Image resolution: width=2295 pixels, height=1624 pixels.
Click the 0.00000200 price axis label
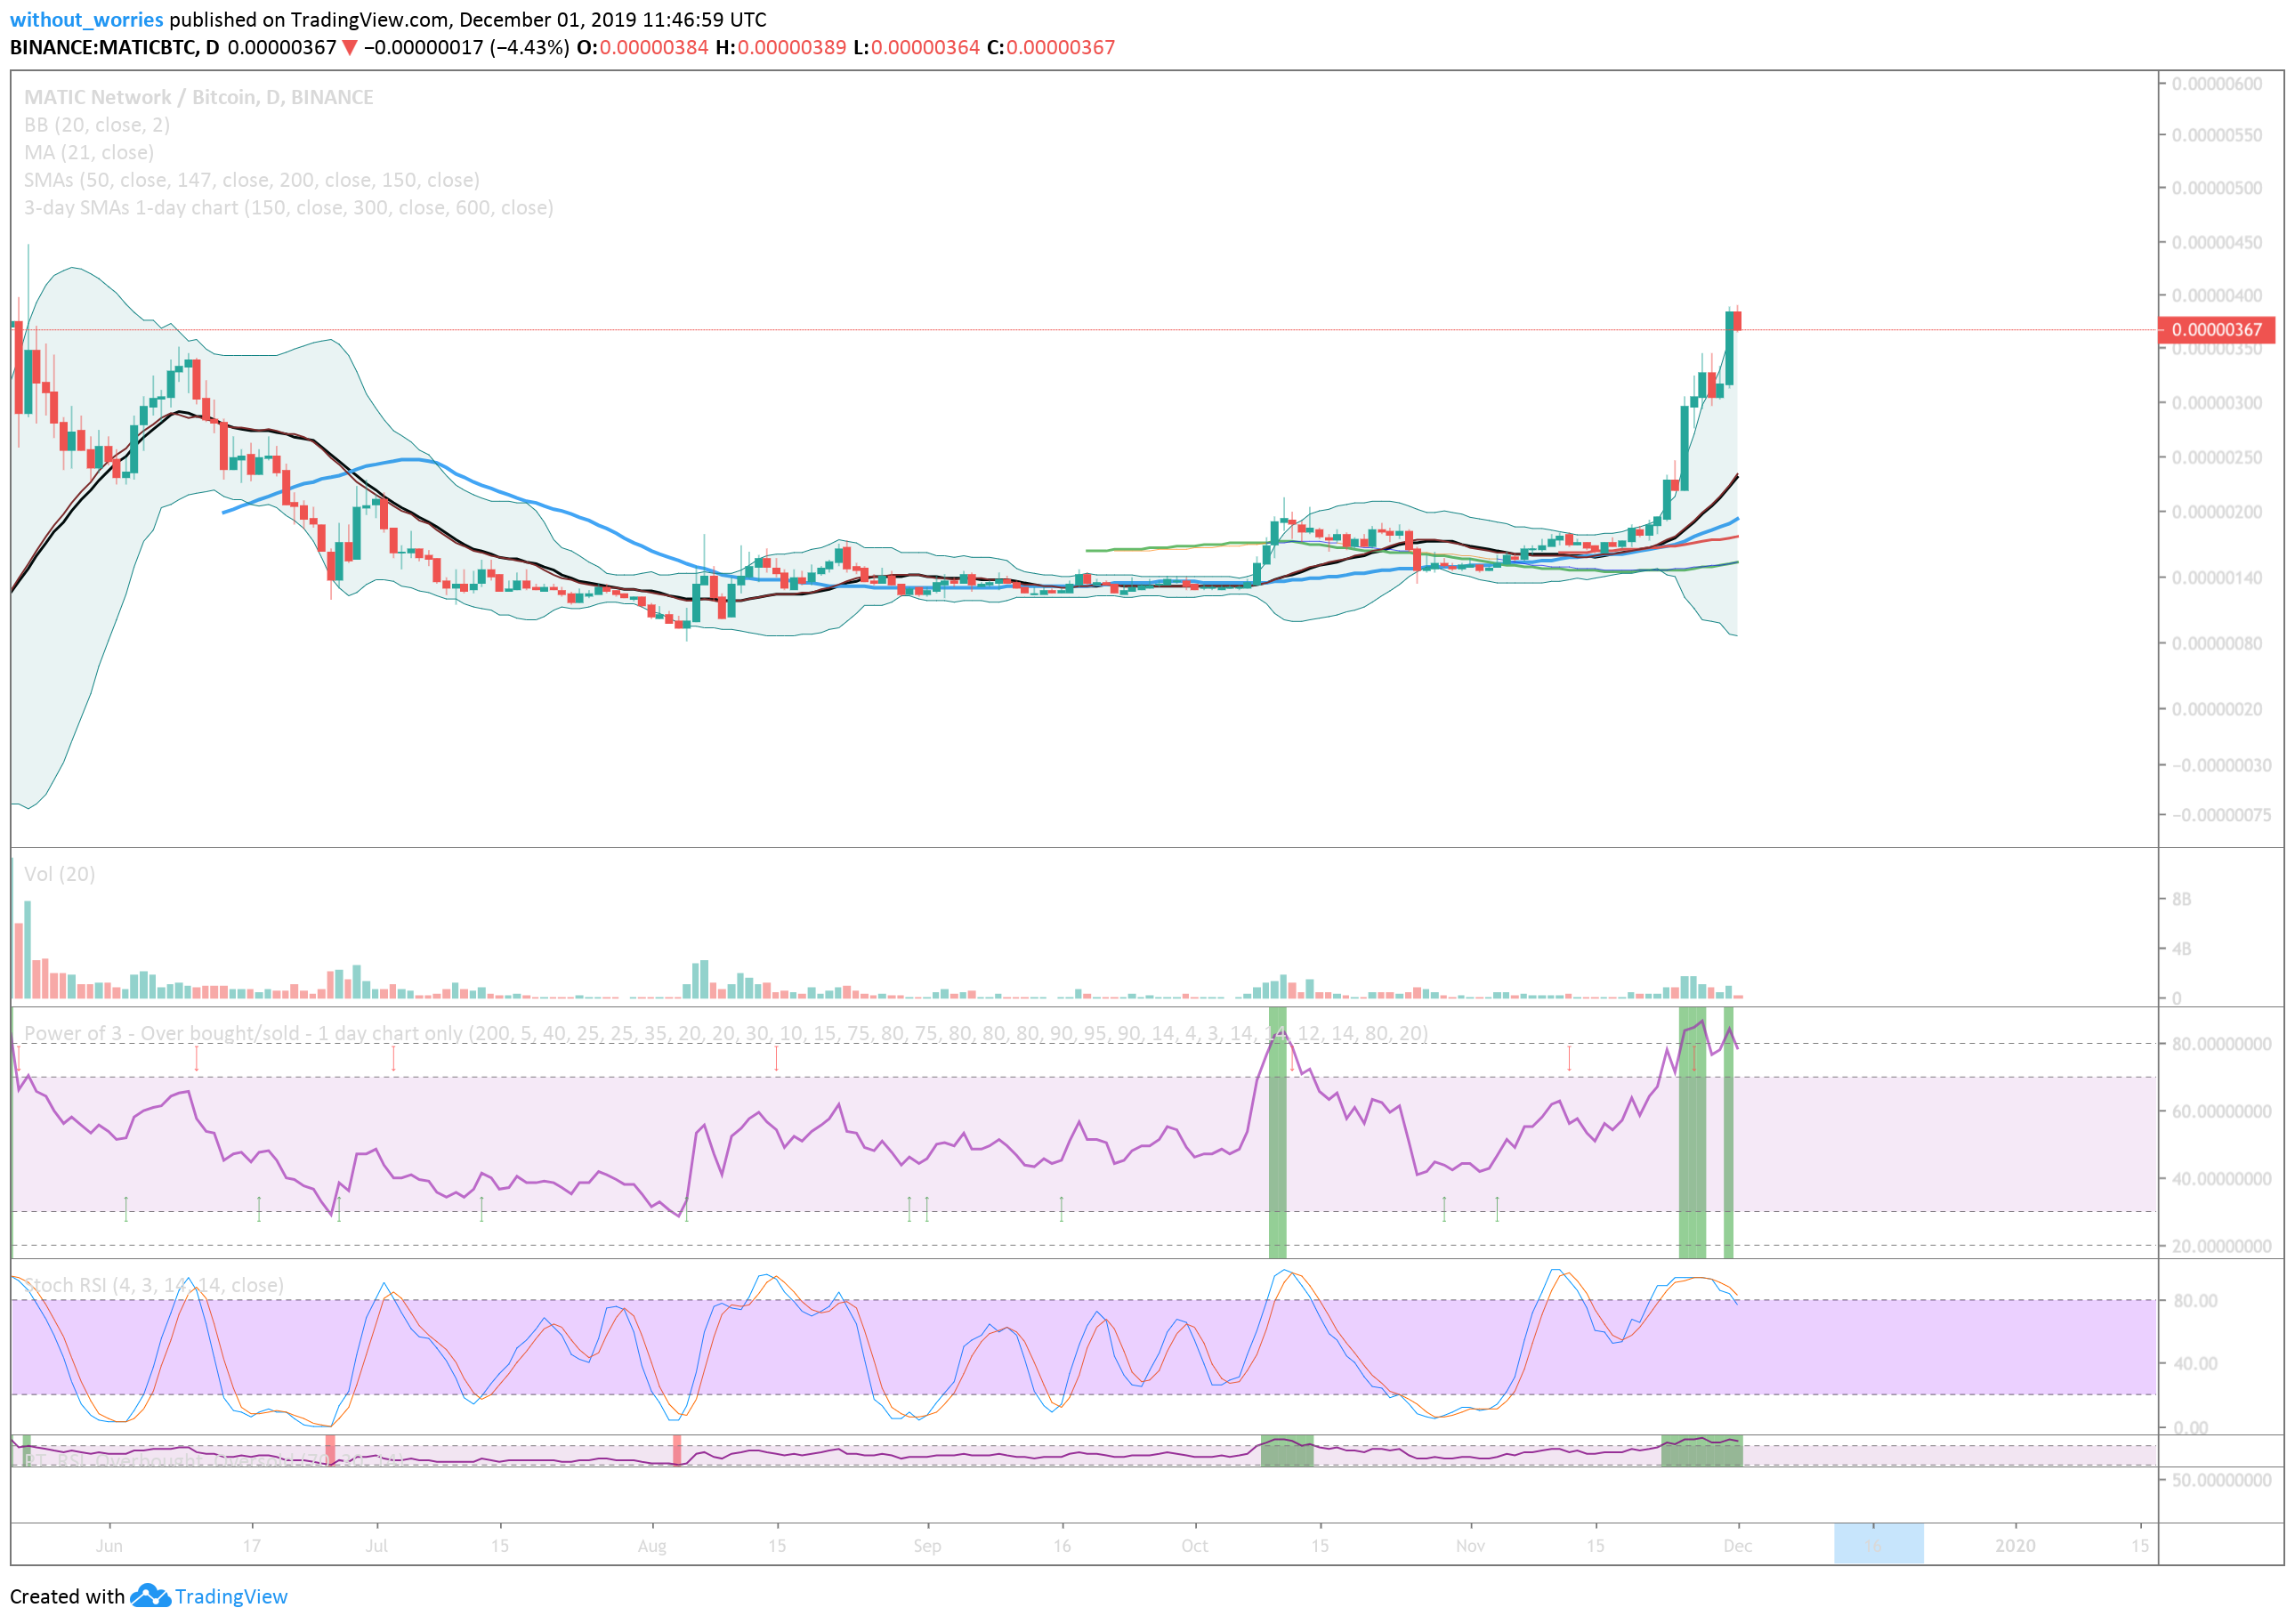coord(2217,512)
